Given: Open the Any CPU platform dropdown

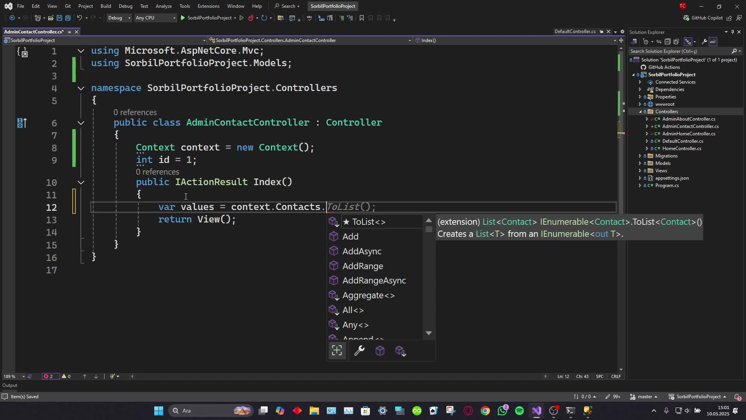Looking at the screenshot, I should coord(155,18).
